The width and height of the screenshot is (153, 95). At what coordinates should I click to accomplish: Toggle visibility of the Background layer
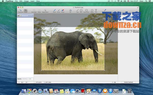[32, 15]
